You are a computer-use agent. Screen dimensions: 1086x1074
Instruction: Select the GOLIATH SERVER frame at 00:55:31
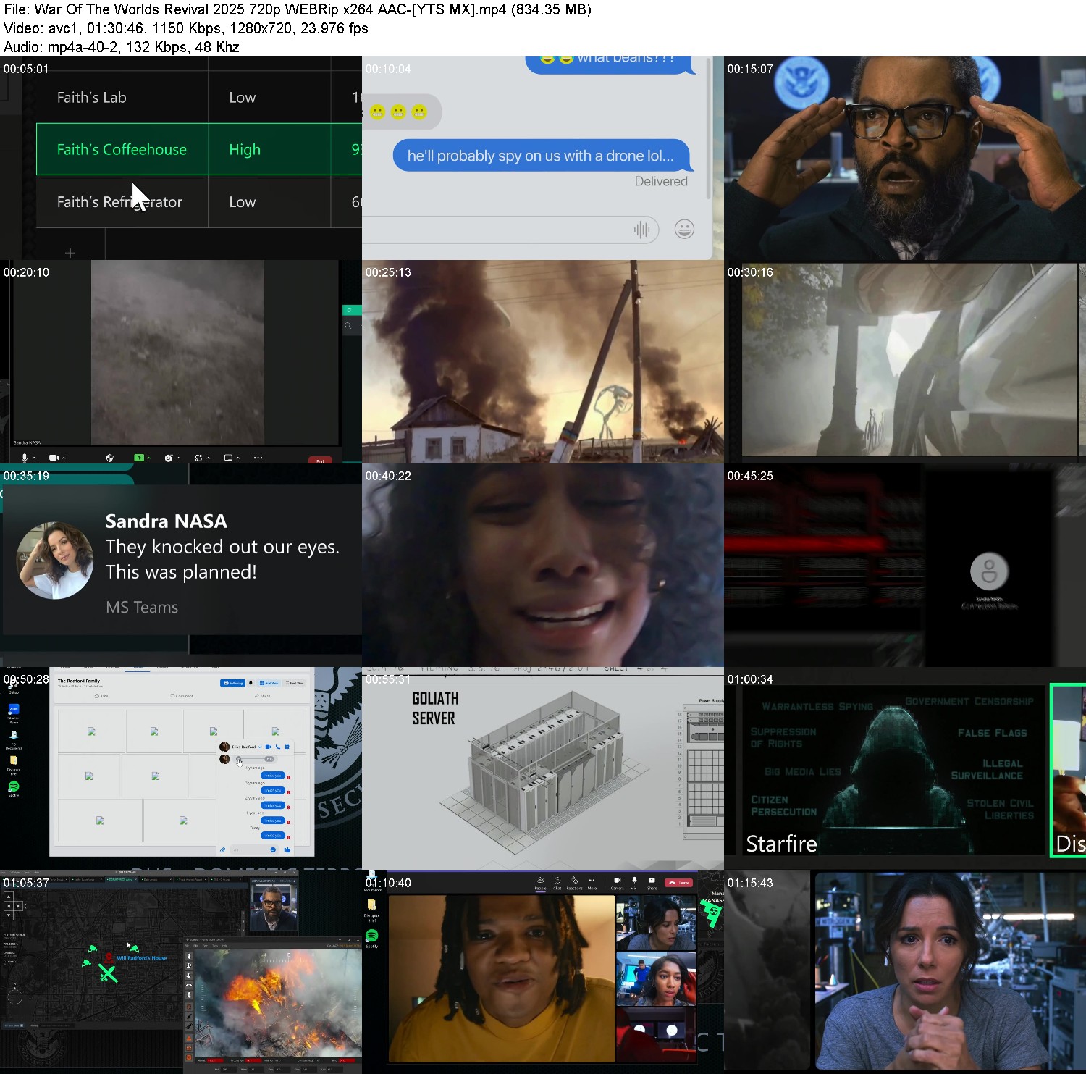coord(543,768)
